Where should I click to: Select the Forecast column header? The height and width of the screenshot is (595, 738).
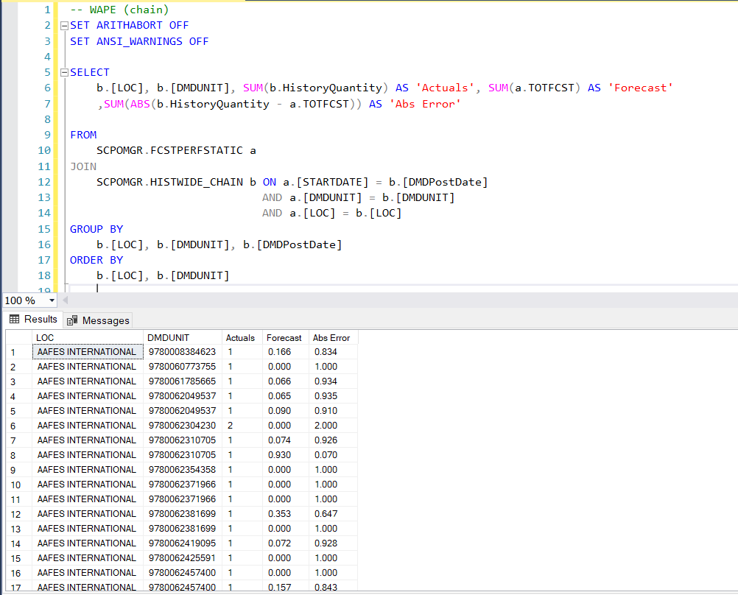(286, 337)
